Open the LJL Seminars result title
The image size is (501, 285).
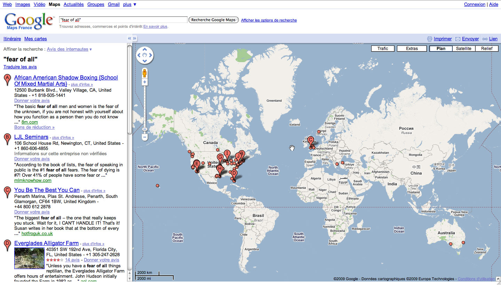point(31,137)
